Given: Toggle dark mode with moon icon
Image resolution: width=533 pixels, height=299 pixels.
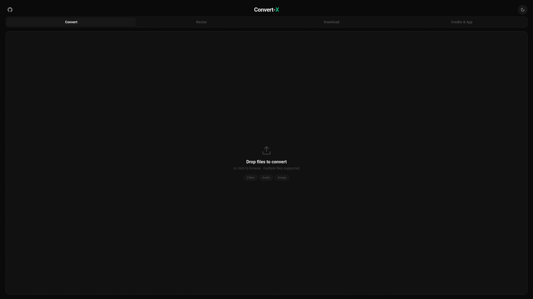Looking at the screenshot, I should (522, 10).
